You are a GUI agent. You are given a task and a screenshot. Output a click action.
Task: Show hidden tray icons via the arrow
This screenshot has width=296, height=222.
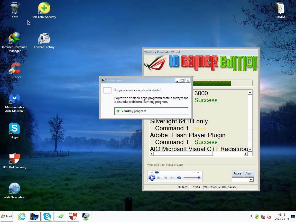pyautogui.click(x=251, y=216)
